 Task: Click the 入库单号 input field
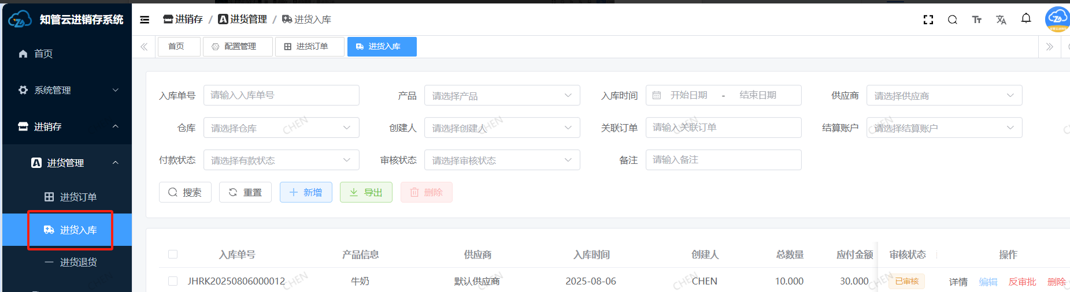tap(282, 95)
